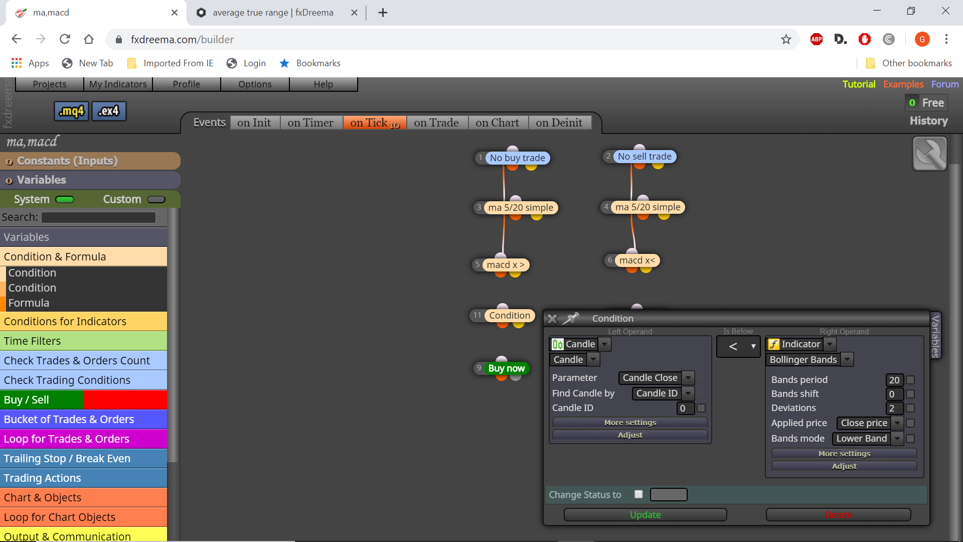Open the Applied price Close price dropdown
Image resolution: width=963 pixels, height=542 pixels.
tap(898, 424)
